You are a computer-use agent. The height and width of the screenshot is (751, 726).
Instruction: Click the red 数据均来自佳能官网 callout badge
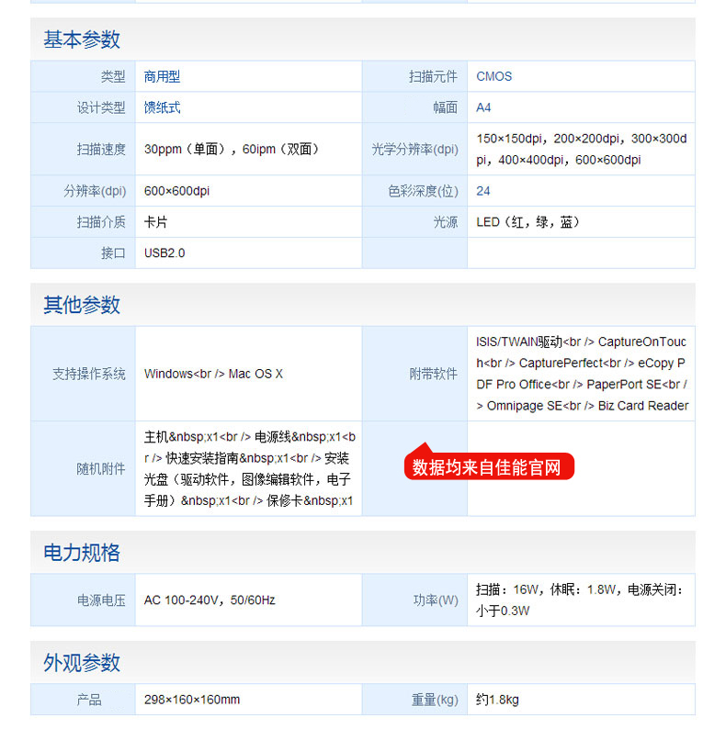[x=489, y=467]
